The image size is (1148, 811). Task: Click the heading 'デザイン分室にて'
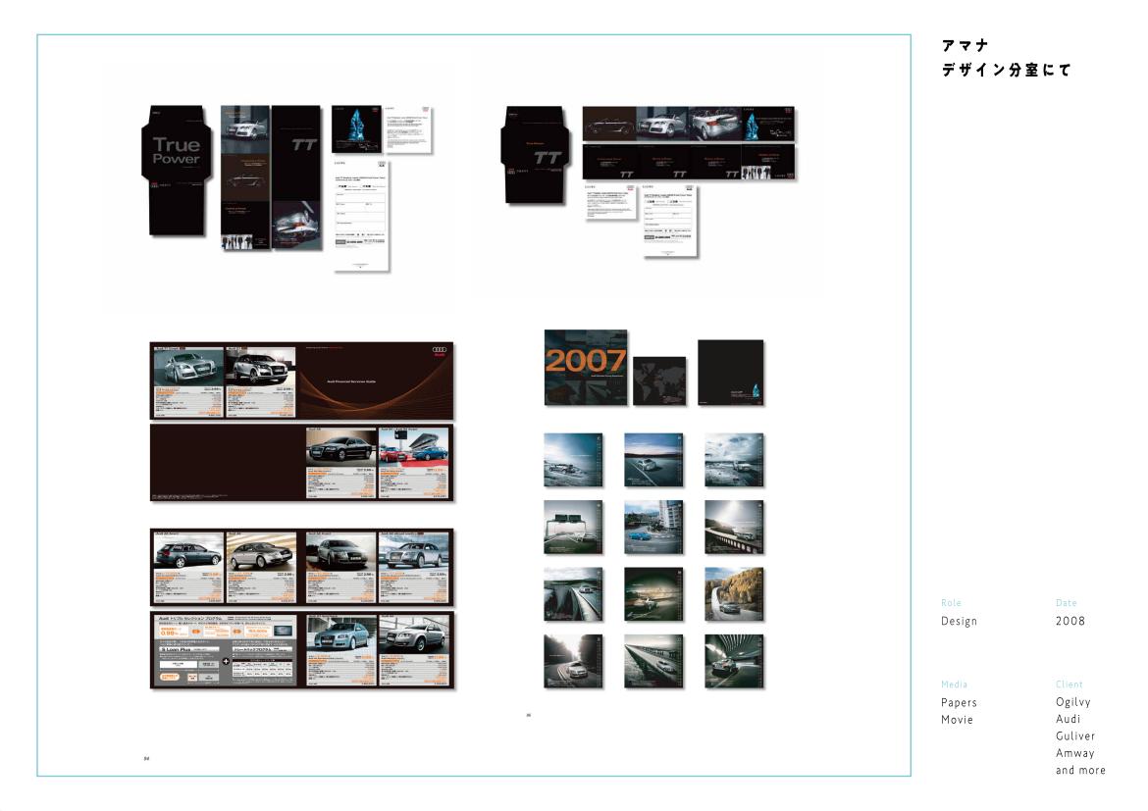pyautogui.click(x=1006, y=71)
